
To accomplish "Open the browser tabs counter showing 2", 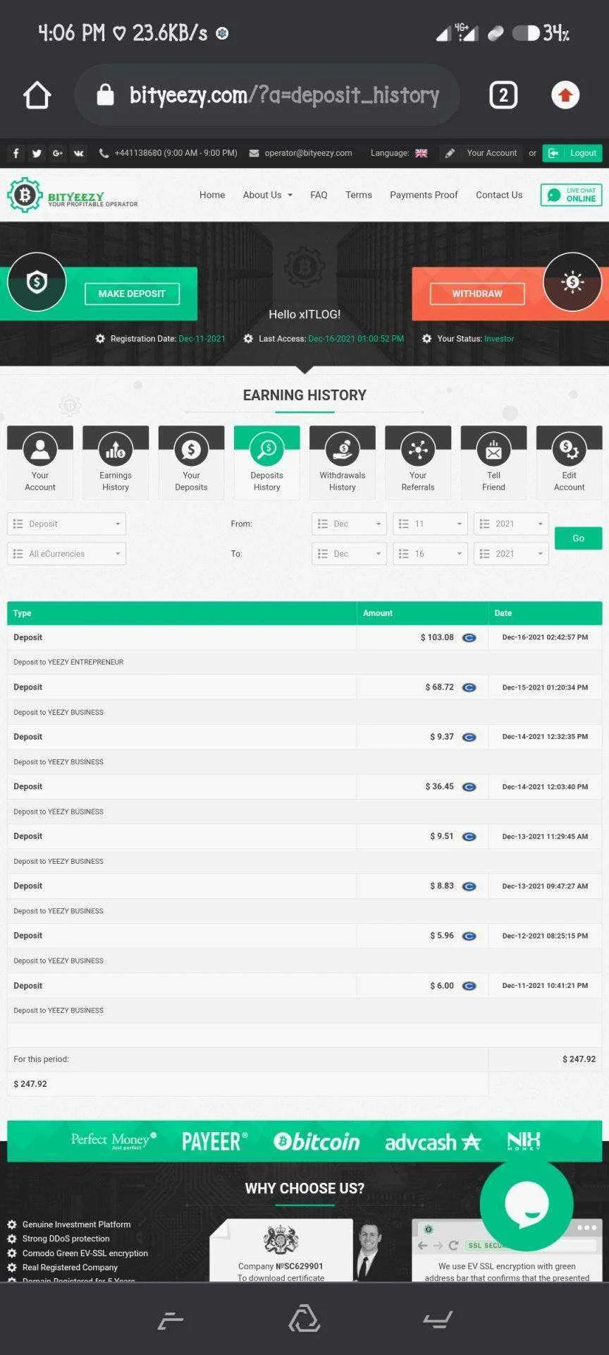I will click(503, 95).
